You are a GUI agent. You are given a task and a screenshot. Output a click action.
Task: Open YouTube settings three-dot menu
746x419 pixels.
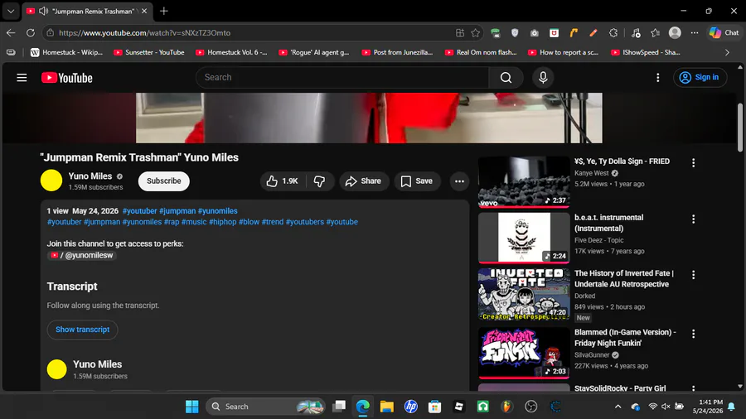pos(658,78)
